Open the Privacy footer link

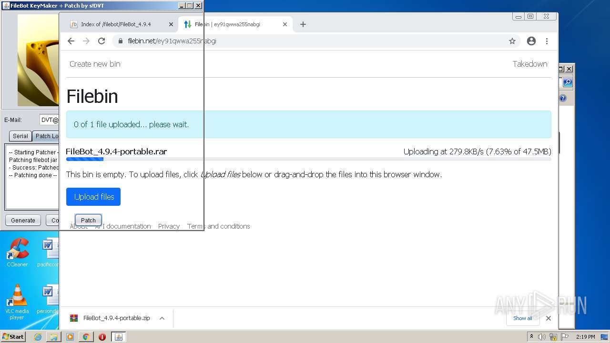169,226
